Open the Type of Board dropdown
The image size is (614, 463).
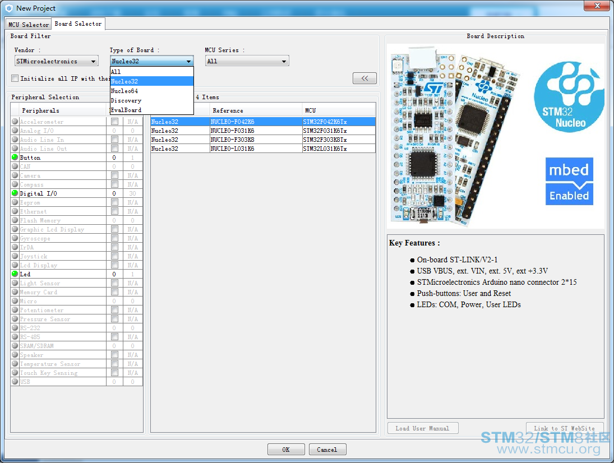pyautogui.click(x=151, y=61)
